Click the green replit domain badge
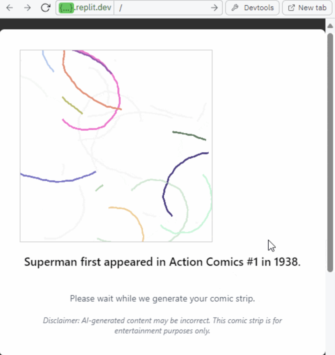This screenshot has height=355, width=335. point(66,8)
